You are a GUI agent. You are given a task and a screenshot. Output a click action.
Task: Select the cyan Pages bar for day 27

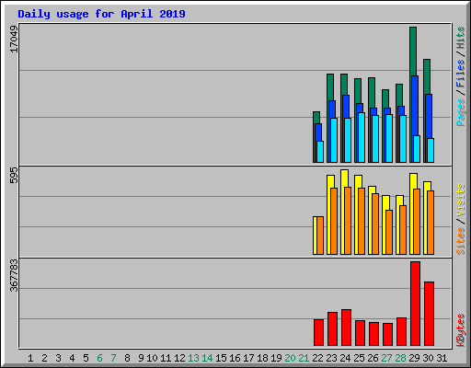click(x=389, y=138)
